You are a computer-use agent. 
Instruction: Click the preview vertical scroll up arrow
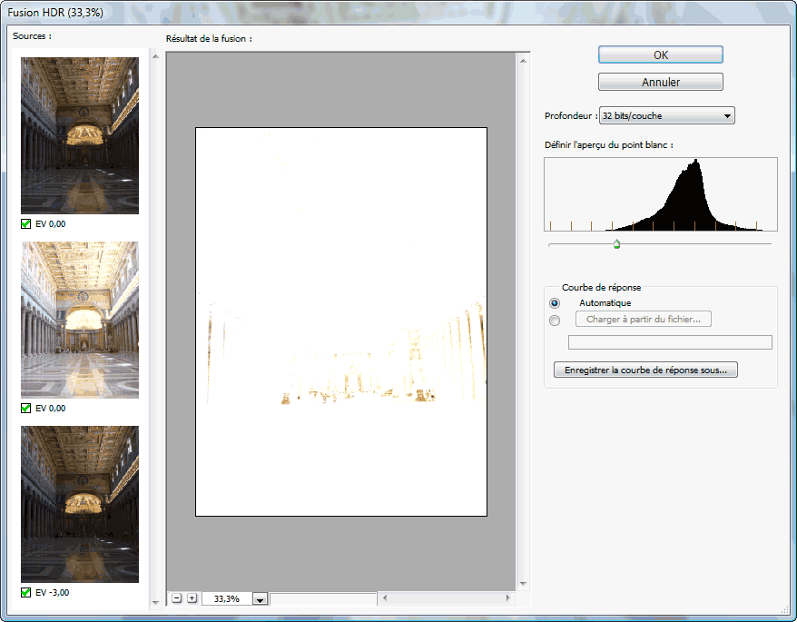tap(523, 62)
